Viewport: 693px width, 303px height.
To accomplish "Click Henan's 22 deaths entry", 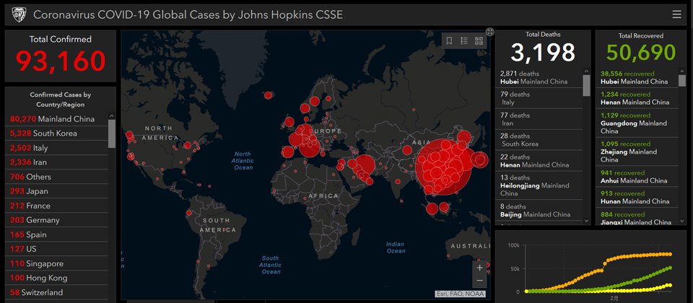I will click(x=539, y=161).
